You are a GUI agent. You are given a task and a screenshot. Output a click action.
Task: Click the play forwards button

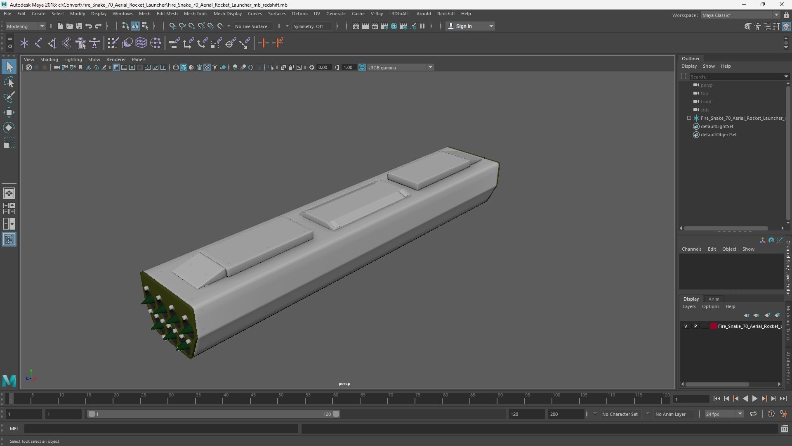754,399
